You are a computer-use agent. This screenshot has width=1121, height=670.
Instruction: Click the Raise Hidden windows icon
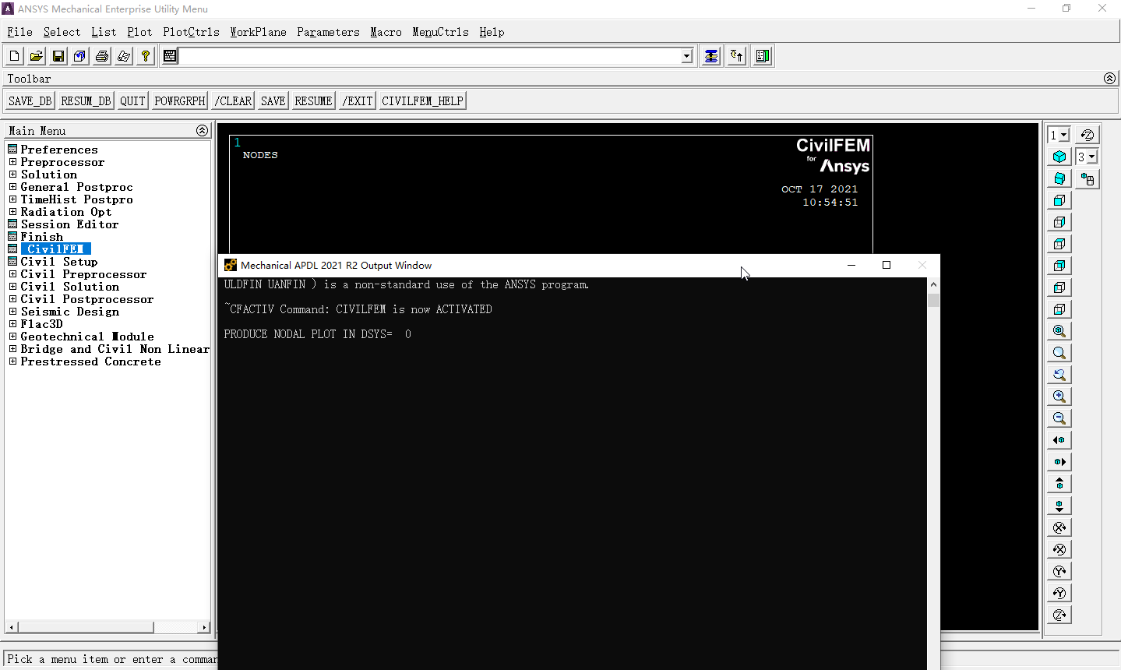point(711,56)
